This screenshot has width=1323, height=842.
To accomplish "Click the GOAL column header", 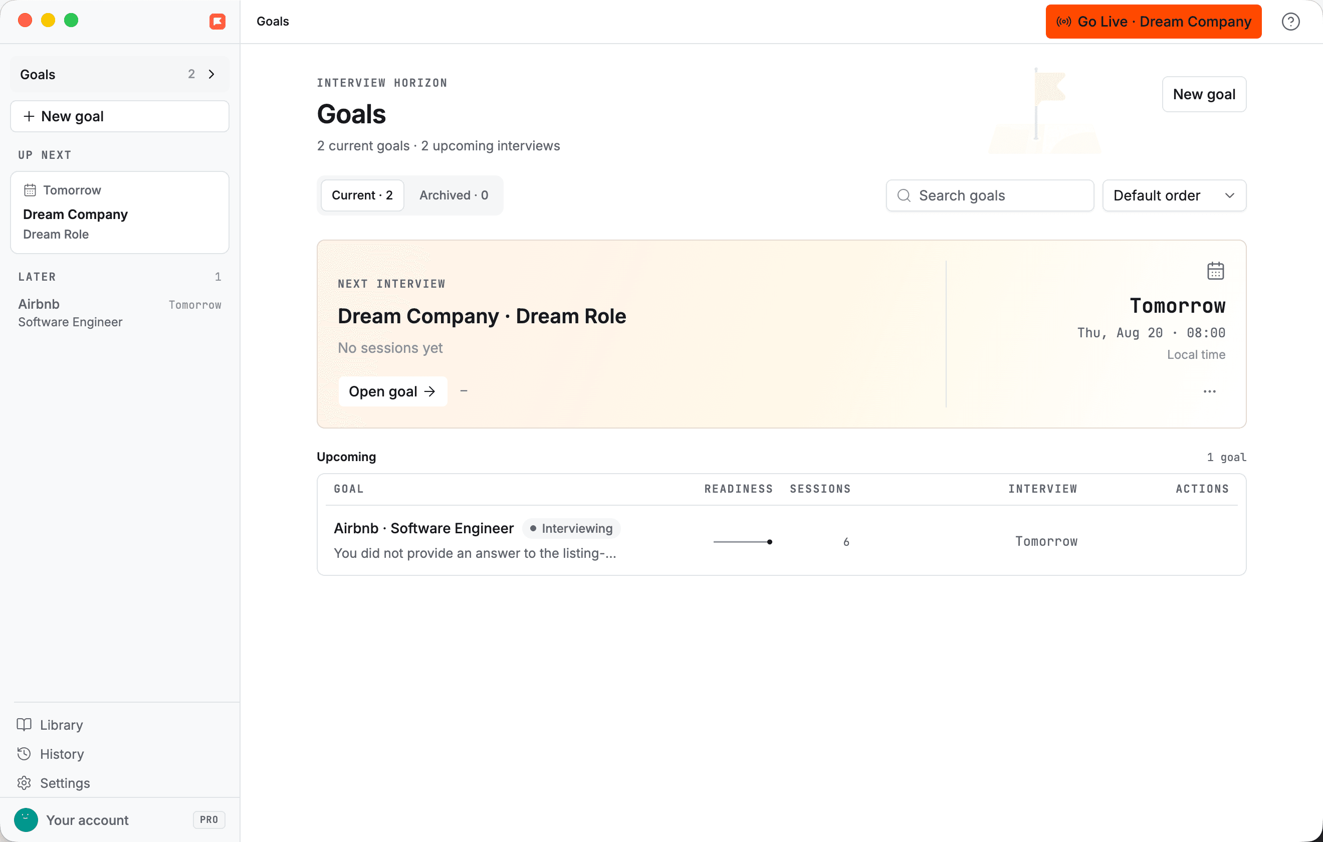I will pos(349,489).
